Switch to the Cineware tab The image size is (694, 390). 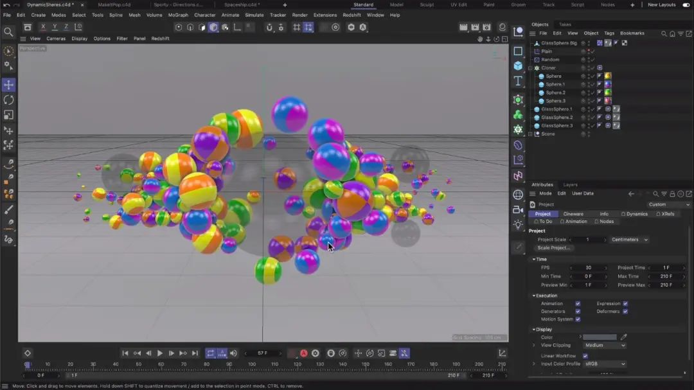[573, 214]
